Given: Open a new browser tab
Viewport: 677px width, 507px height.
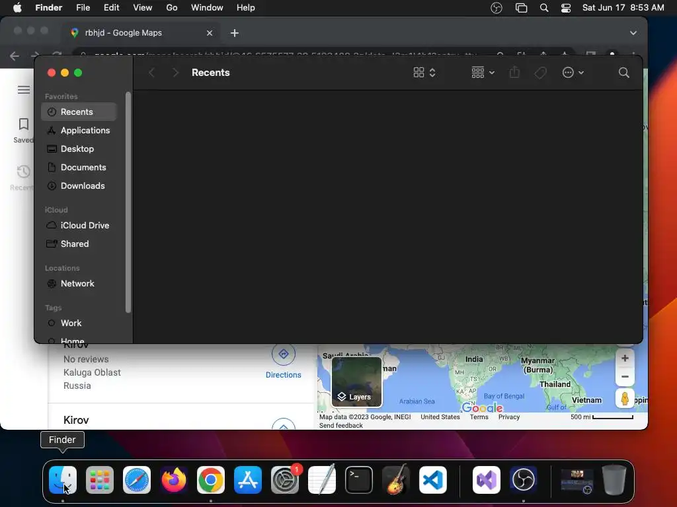Looking at the screenshot, I should click(235, 33).
